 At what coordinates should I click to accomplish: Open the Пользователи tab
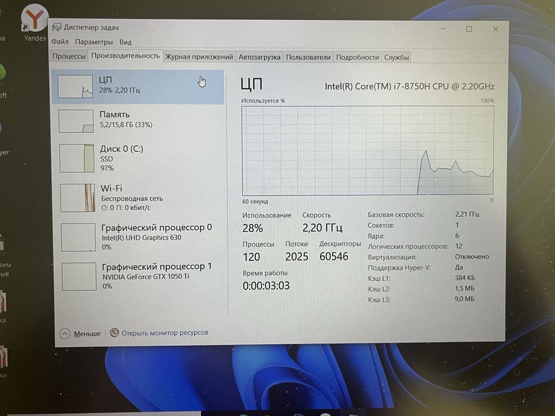tap(308, 57)
